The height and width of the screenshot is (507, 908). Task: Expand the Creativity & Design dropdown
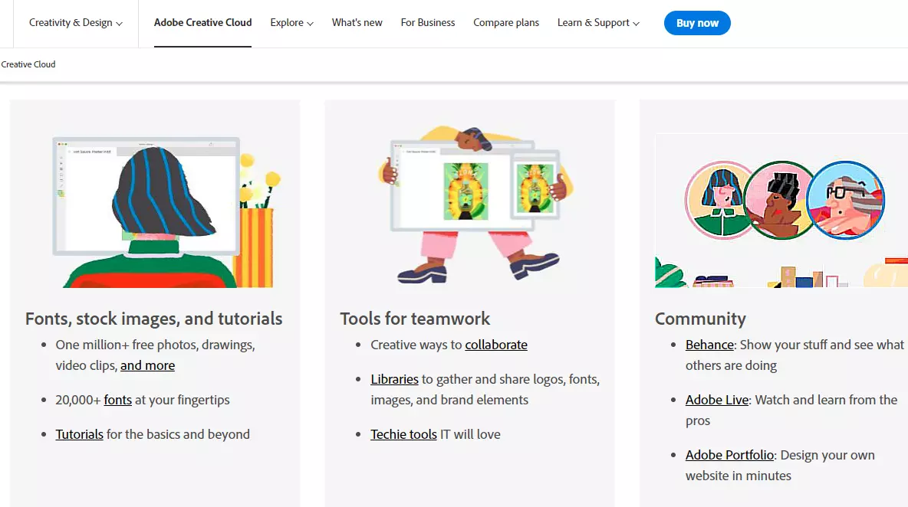tap(76, 23)
